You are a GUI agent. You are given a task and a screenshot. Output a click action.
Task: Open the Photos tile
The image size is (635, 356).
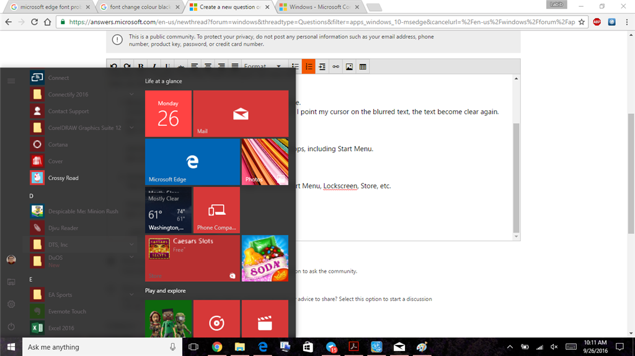(x=265, y=162)
